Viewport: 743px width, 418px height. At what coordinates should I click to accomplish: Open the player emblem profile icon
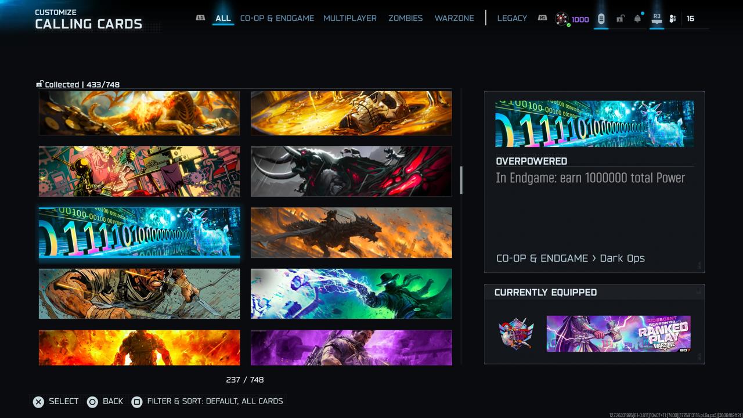coord(561,19)
